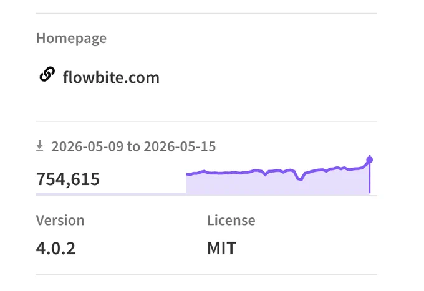Select the version number 4.0.2
Screen dimensions: 424x291
pos(55,248)
